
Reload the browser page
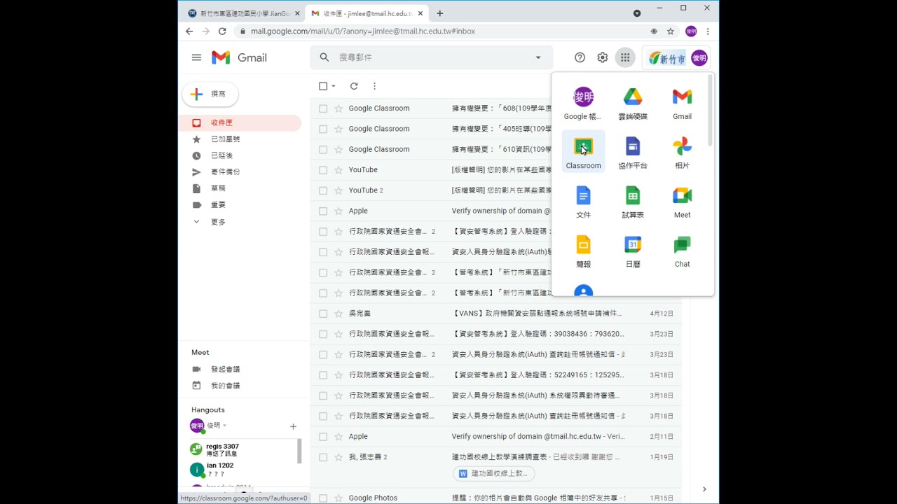[222, 31]
